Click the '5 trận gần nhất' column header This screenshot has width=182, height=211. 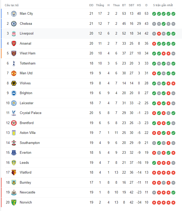pyautogui.click(x=163, y=5)
